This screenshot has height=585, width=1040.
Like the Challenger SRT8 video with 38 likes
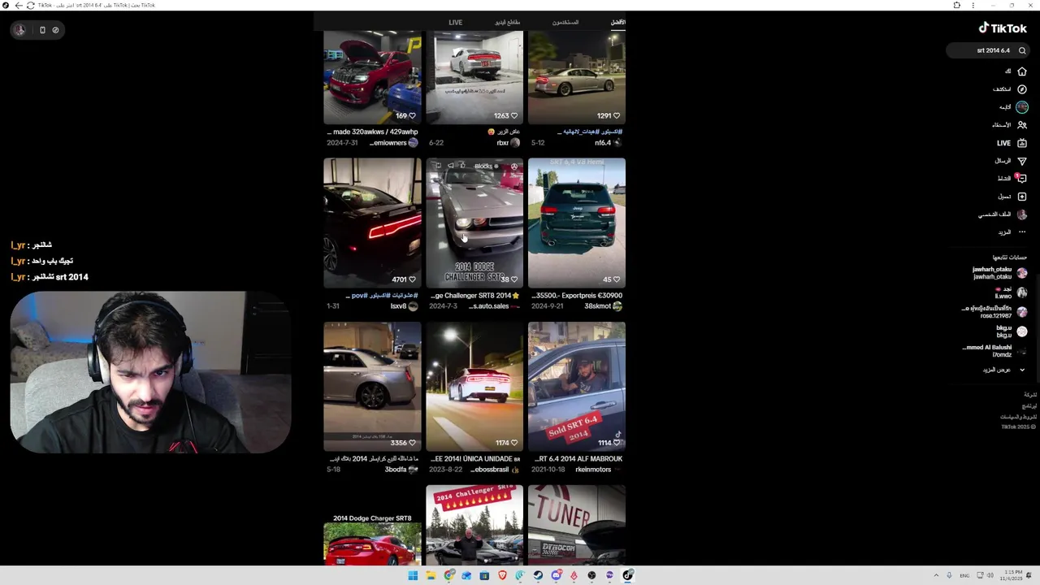click(514, 279)
